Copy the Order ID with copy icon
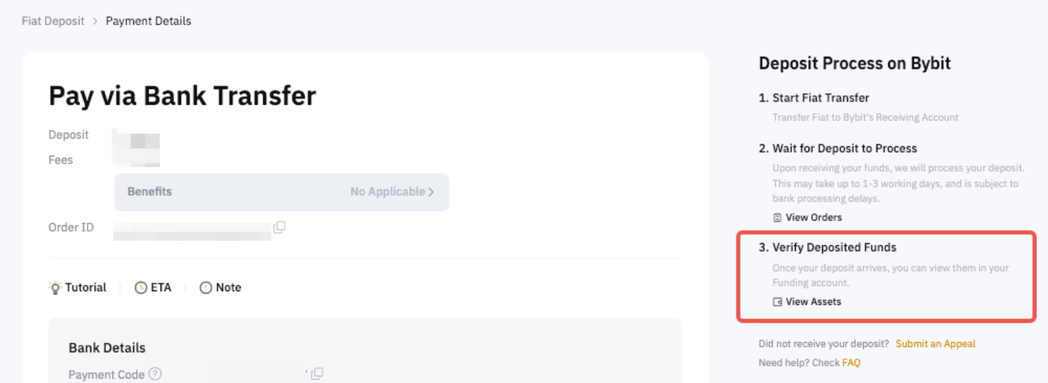This screenshot has width=1048, height=383. [280, 227]
